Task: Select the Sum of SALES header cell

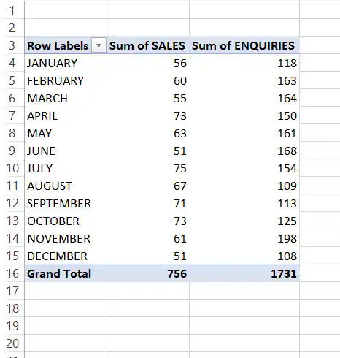Action: 148,45
